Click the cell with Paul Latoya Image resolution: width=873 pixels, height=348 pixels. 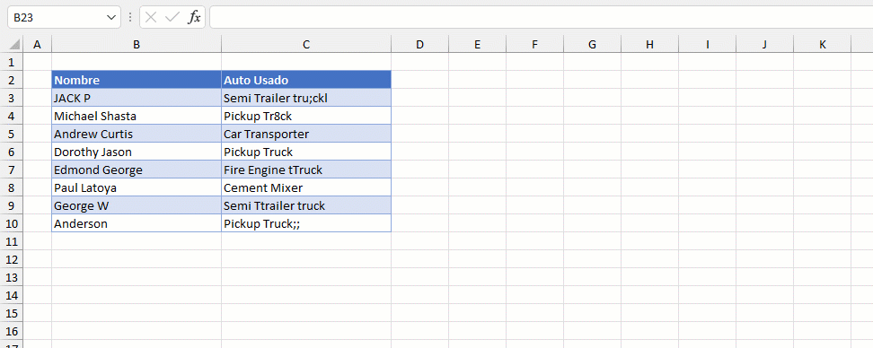[x=137, y=187]
